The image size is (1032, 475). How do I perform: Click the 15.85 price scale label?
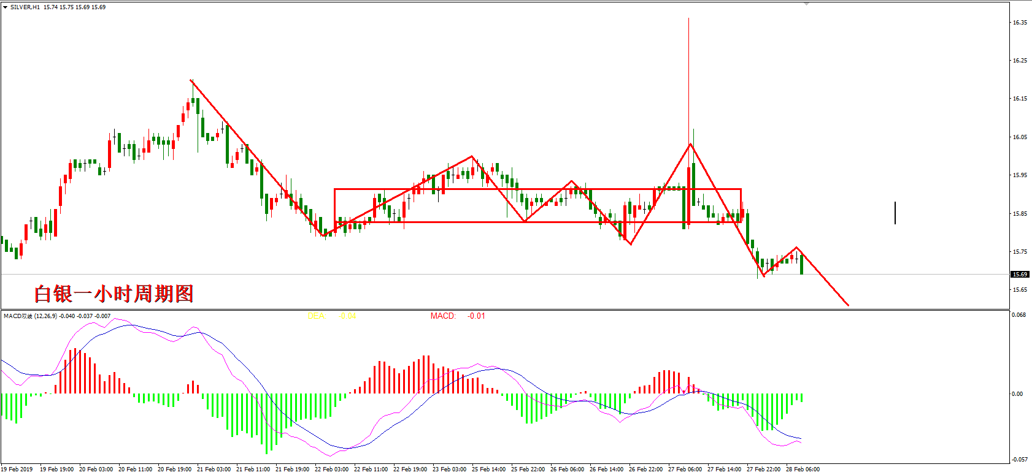point(1020,214)
